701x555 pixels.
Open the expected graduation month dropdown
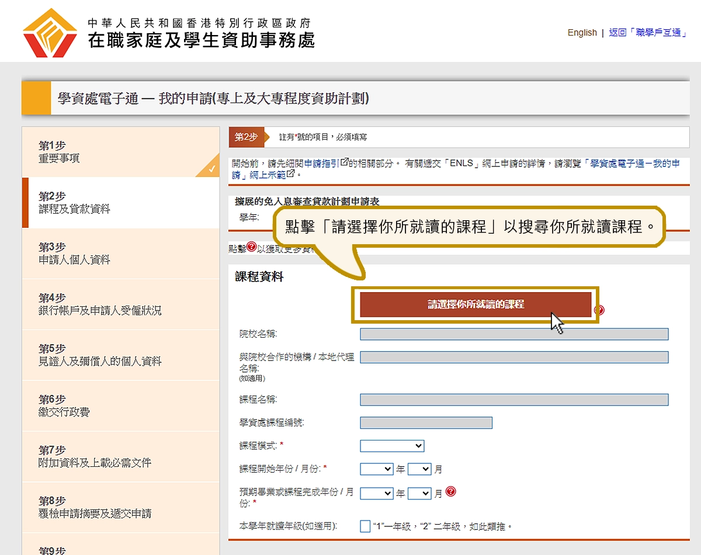(418, 492)
